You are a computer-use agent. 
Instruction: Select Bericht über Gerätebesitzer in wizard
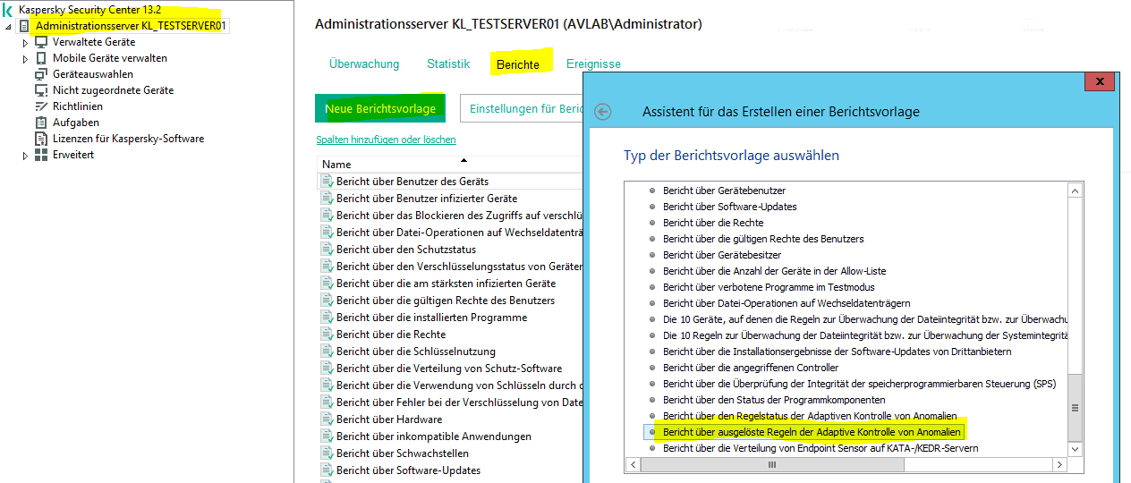(x=722, y=255)
